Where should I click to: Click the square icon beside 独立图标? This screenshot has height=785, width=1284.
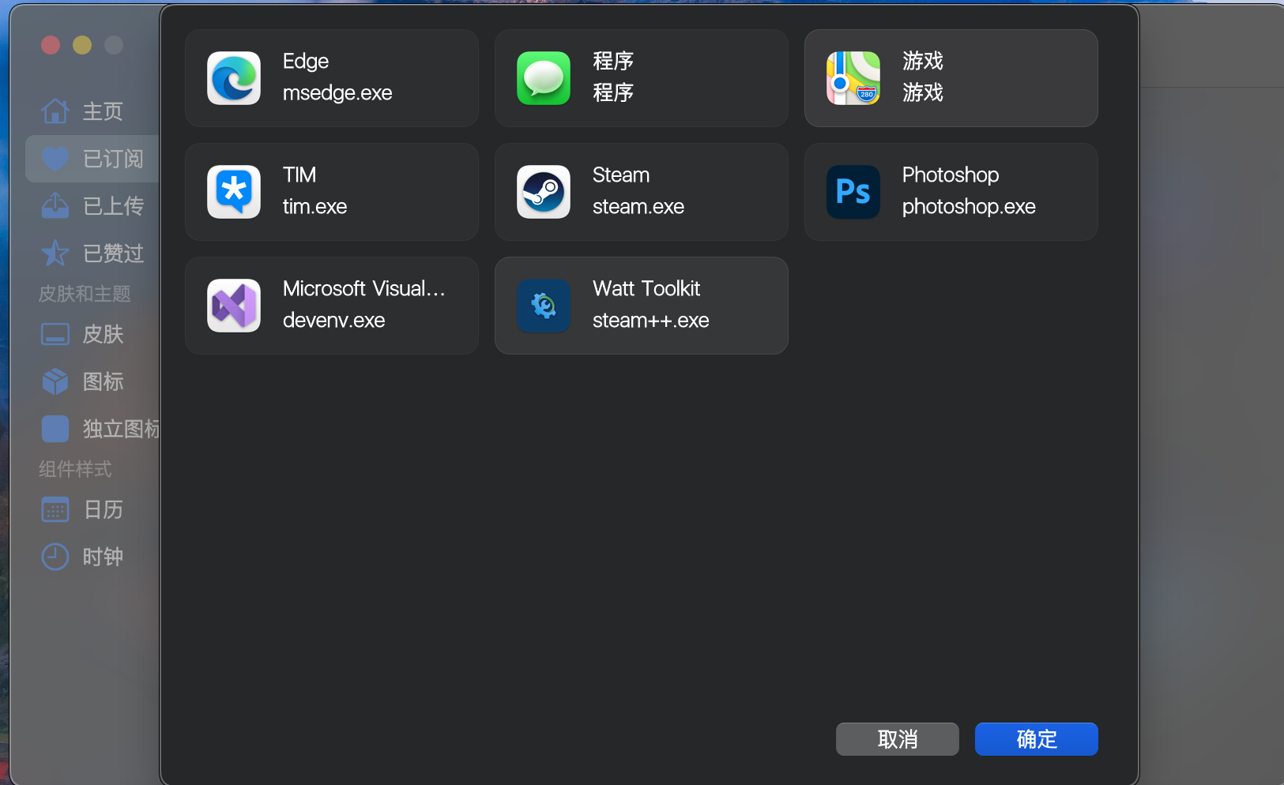(55, 429)
